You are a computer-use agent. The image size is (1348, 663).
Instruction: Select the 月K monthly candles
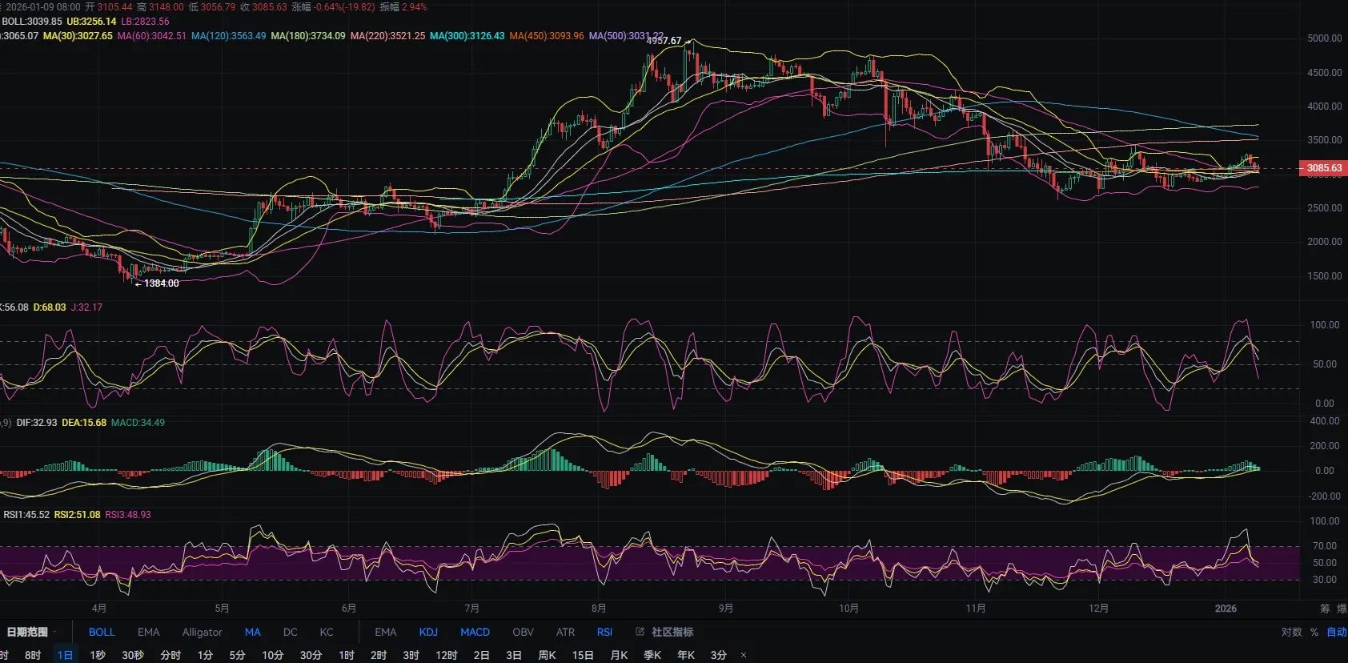(620, 655)
